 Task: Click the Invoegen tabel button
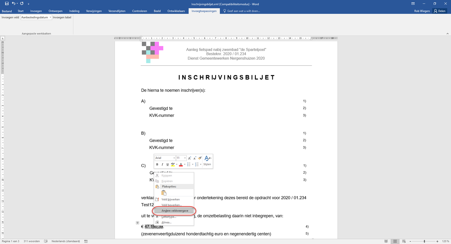pyautogui.click(x=62, y=18)
